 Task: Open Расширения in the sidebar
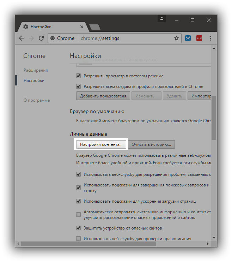click(36, 70)
